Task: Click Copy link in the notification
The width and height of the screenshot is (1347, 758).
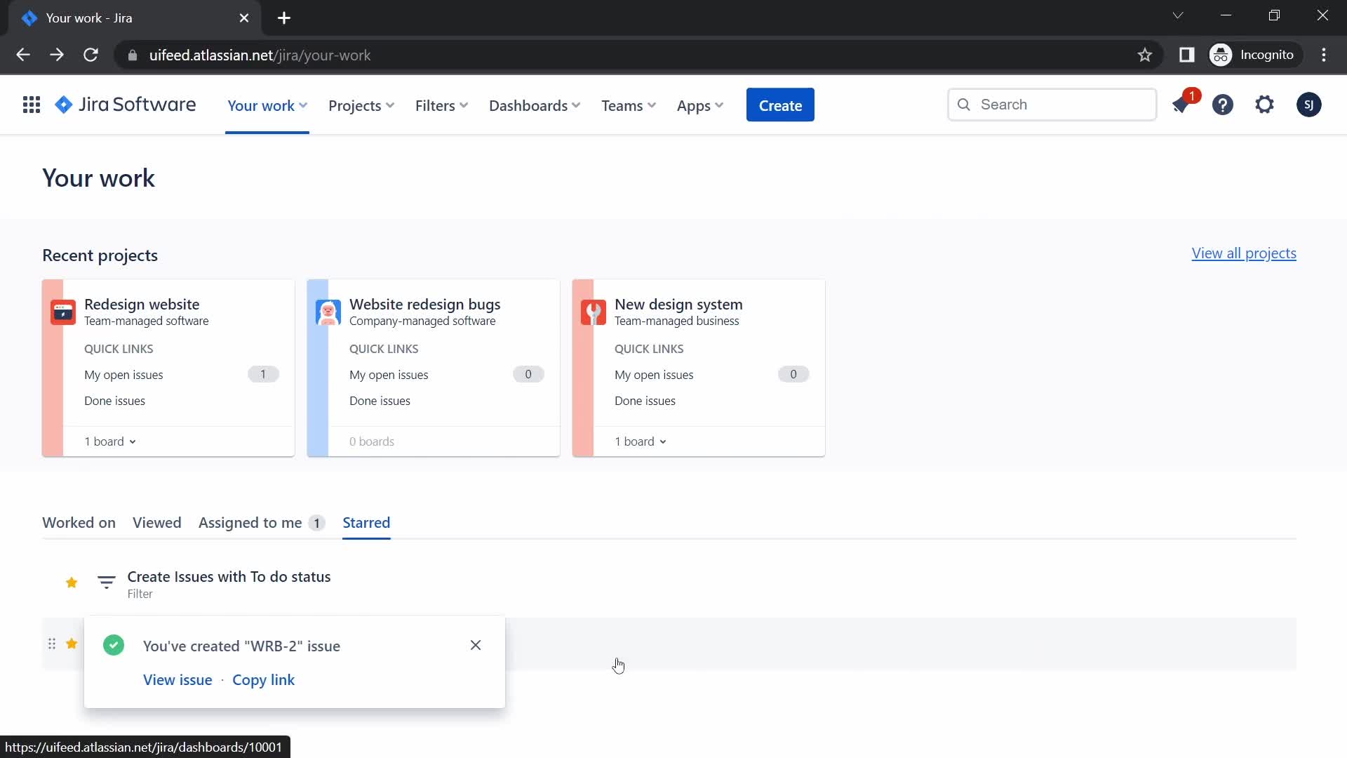Action: pyautogui.click(x=263, y=680)
